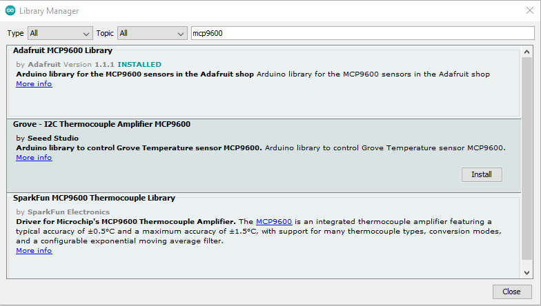
Task: Click the mcp9600 search field
Action: pos(363,33)
